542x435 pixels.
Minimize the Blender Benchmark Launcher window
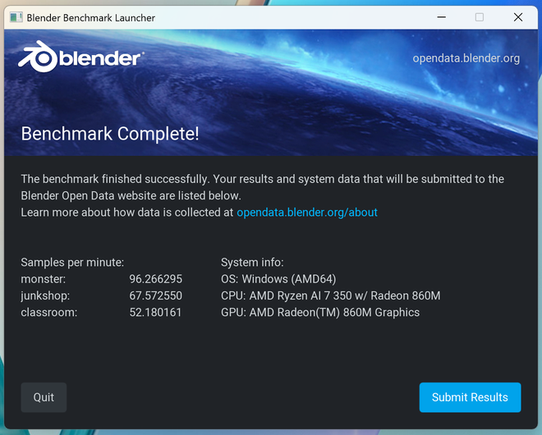click(x=442, y=17)
